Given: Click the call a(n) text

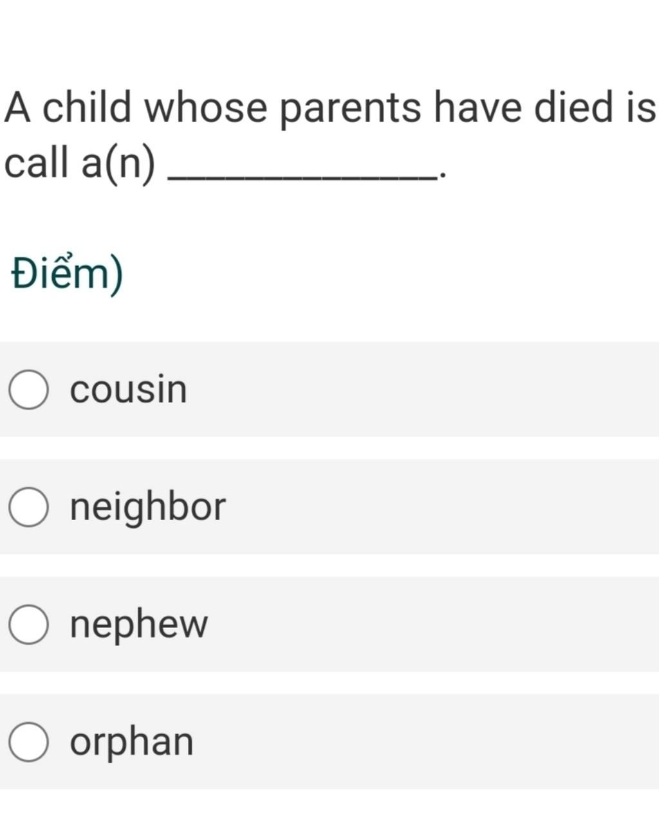Looking at the screenshot, I should tap(80, 163).
